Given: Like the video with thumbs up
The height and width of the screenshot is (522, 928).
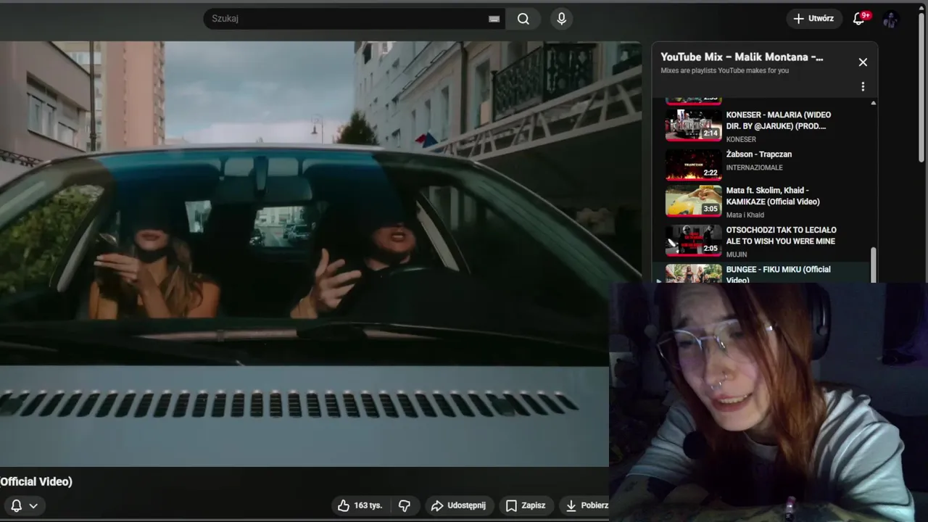Looking at the screenshot, I should pos(361,505).
